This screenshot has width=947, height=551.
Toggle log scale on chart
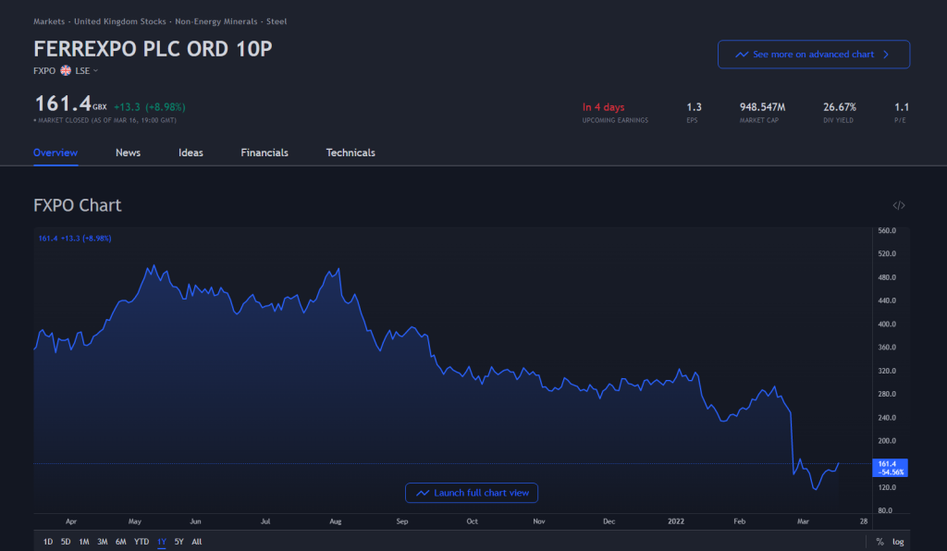click(x=898, y=542)
